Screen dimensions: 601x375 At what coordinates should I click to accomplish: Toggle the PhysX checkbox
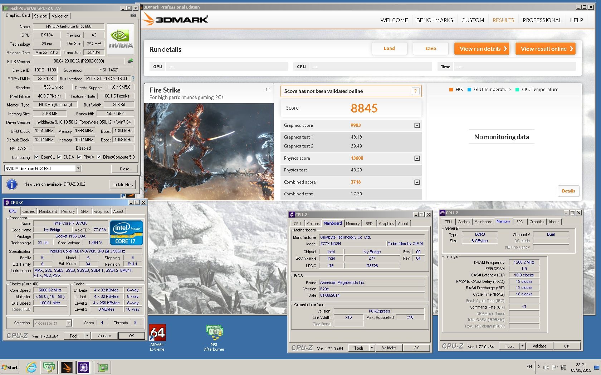79,157
